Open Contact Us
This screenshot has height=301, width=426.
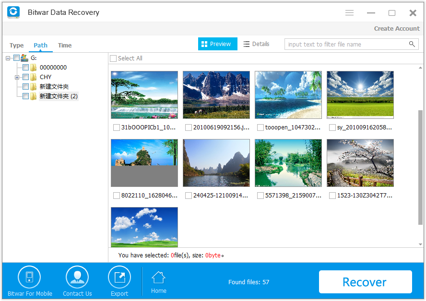[x=77, y=277]
